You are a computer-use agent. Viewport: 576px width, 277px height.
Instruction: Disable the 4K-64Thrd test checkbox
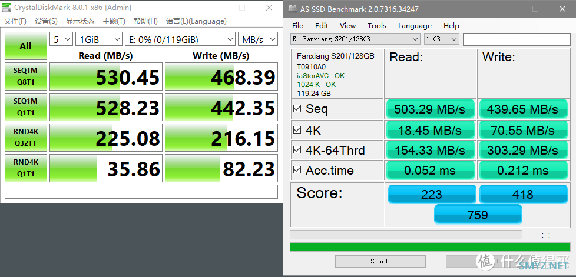[297, 150]
